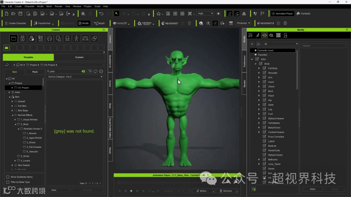351x197 pixels.
Task: Enable Show Subfolder Items checkbox
Action: 8,177
